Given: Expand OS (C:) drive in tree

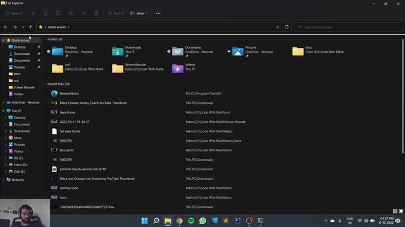Looking at the screenshot, I should point(6,158).
